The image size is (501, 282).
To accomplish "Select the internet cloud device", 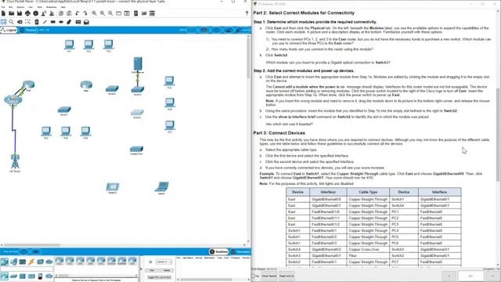I will pos(13,99).
